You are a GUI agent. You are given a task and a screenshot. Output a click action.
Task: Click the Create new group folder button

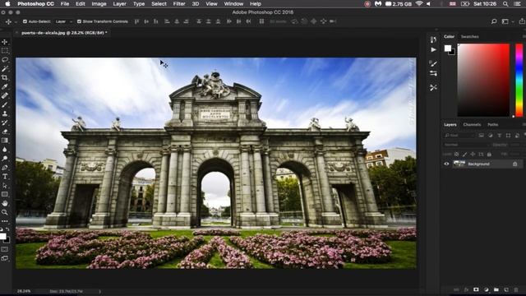click(x=496, y=289)
